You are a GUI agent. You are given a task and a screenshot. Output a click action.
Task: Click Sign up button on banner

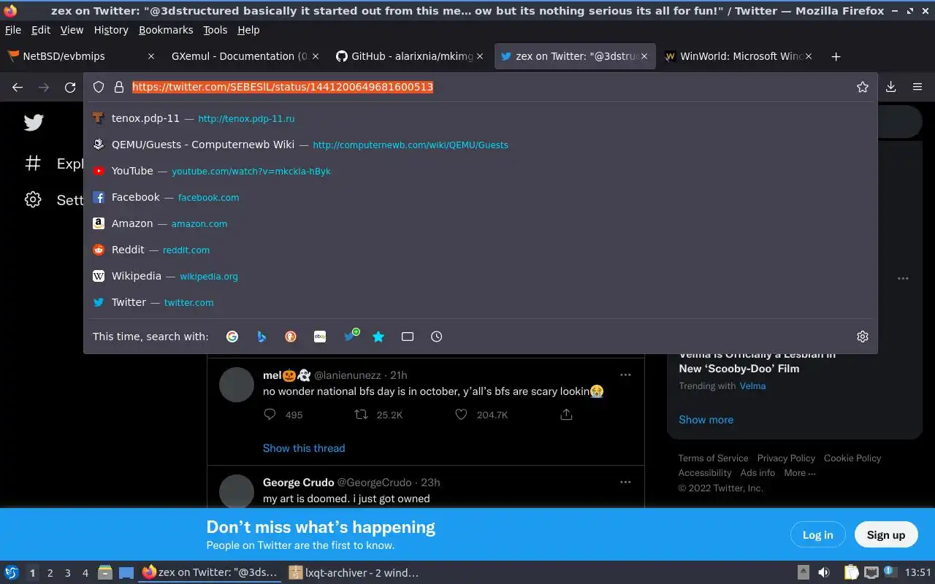pyautogui.click(x=885, y=535)
